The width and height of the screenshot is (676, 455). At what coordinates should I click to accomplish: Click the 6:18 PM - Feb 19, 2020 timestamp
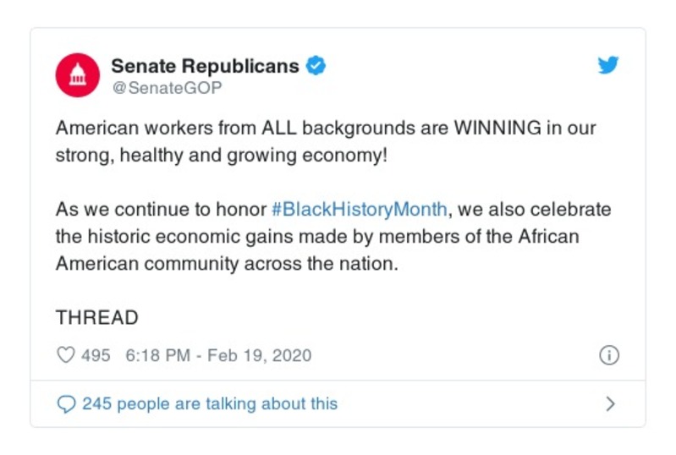[x=218, y=355]
